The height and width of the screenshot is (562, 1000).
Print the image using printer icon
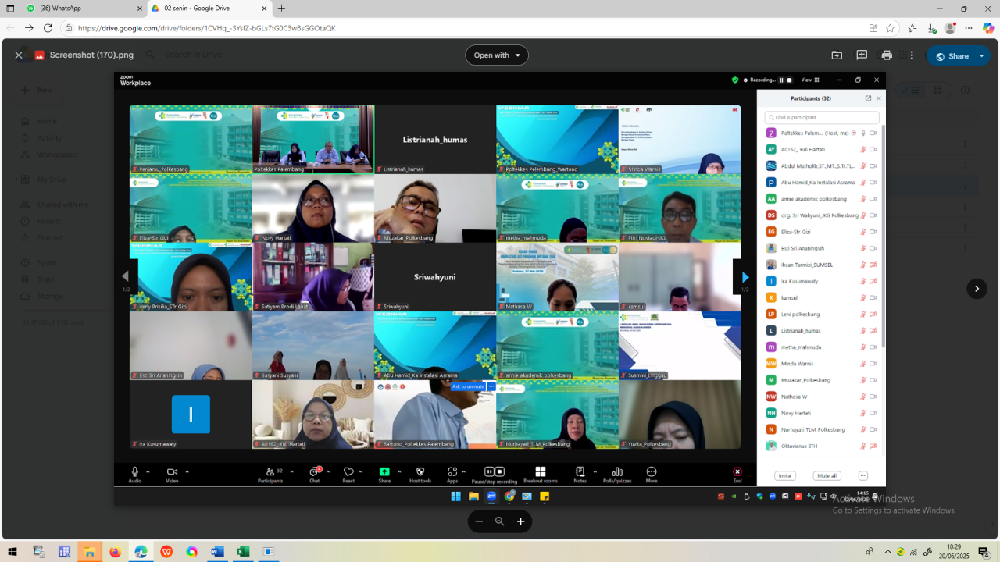(887, 55)
